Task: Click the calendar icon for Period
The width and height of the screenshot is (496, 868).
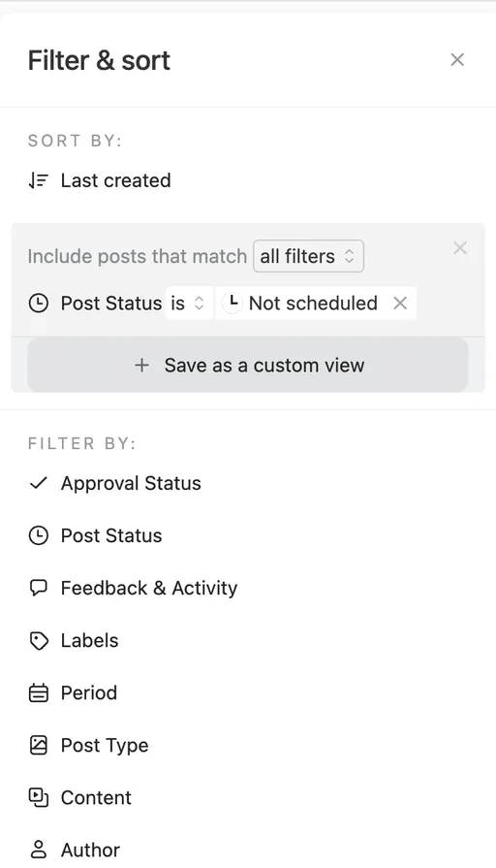Action: 38,693
